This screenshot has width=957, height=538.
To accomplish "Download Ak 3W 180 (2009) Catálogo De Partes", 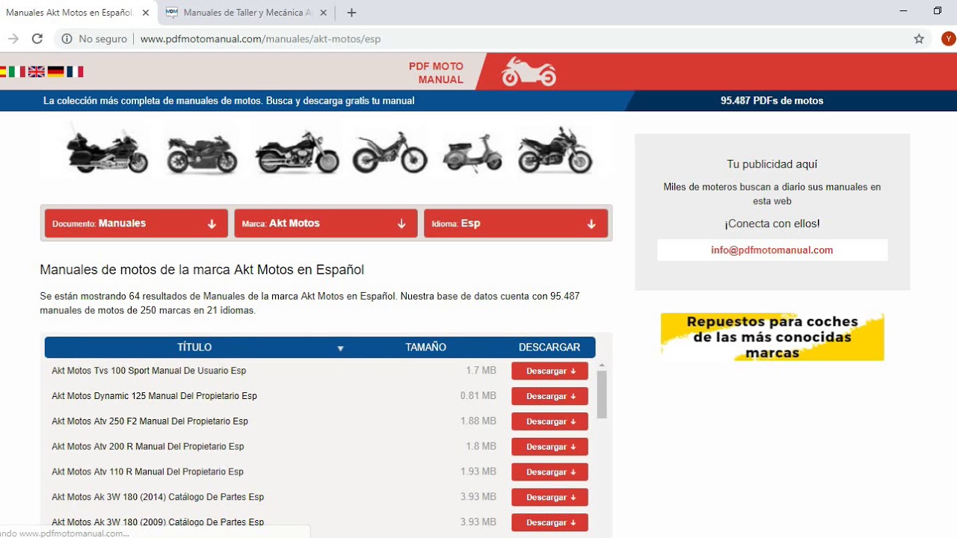I will click(x=550, y=523).
